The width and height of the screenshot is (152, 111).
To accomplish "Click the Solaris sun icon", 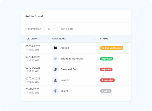I will (55, 91).
